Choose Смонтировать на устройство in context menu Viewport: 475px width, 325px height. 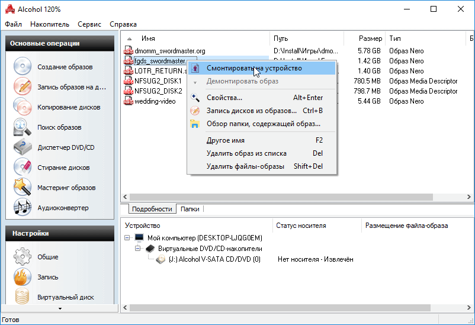[x=253, y=68]
